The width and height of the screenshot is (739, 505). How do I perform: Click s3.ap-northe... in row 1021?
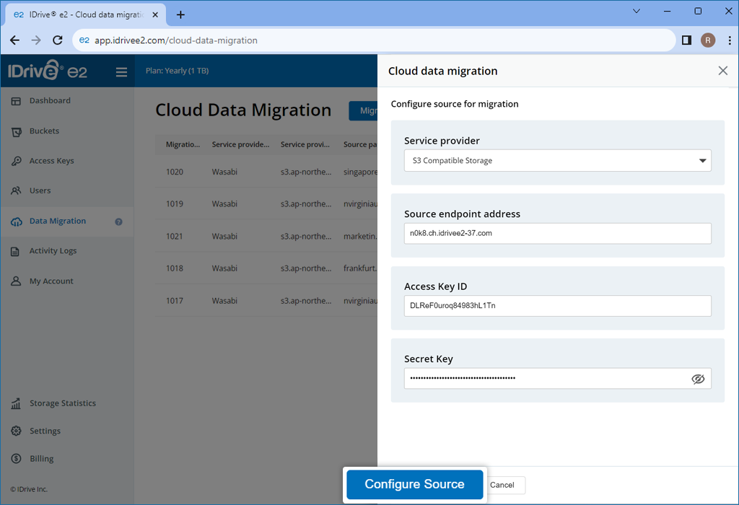[306, 237]
